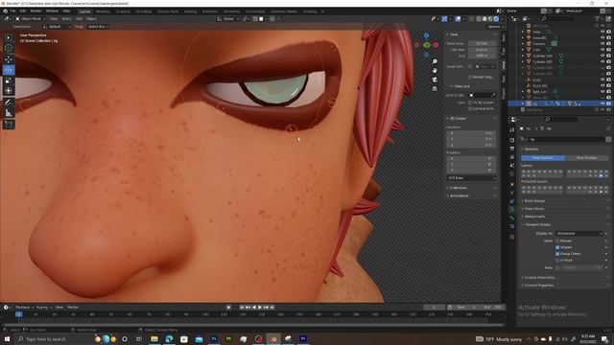Click the Blender logo menu icon
614x345 pixels.
point(5,11)
